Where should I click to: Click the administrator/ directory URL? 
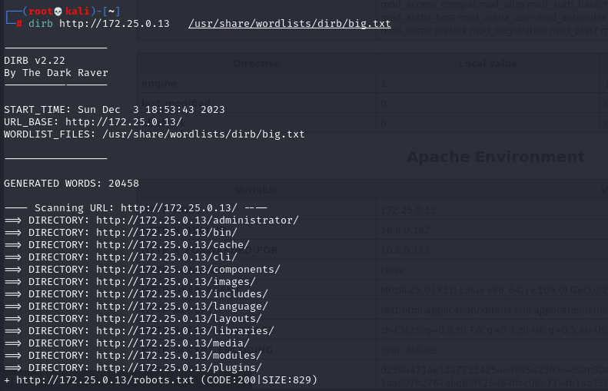click(198, 220)
